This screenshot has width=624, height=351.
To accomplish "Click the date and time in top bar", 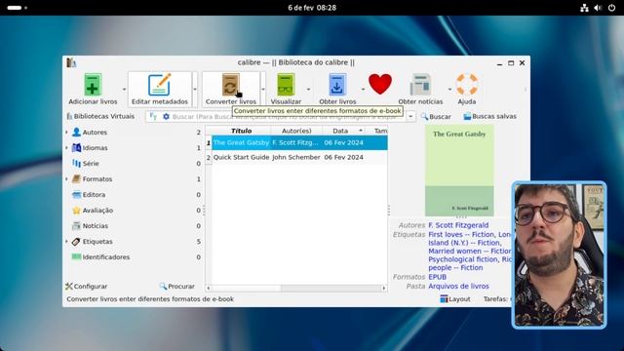I will pyautogui.click(x=312, y=8).
